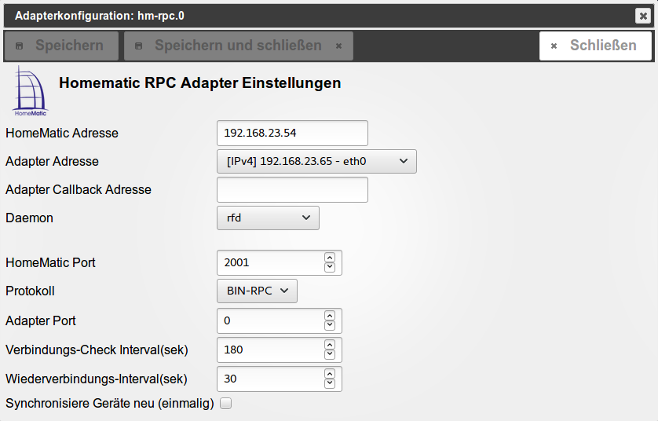
Task: Decrease Verbindungs-Check Interval with down arrow
Action: click(330, 354)
